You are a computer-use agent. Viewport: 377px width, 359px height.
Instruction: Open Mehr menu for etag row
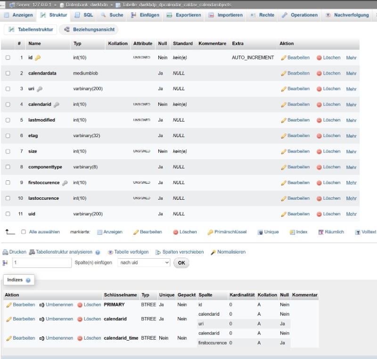351,136
